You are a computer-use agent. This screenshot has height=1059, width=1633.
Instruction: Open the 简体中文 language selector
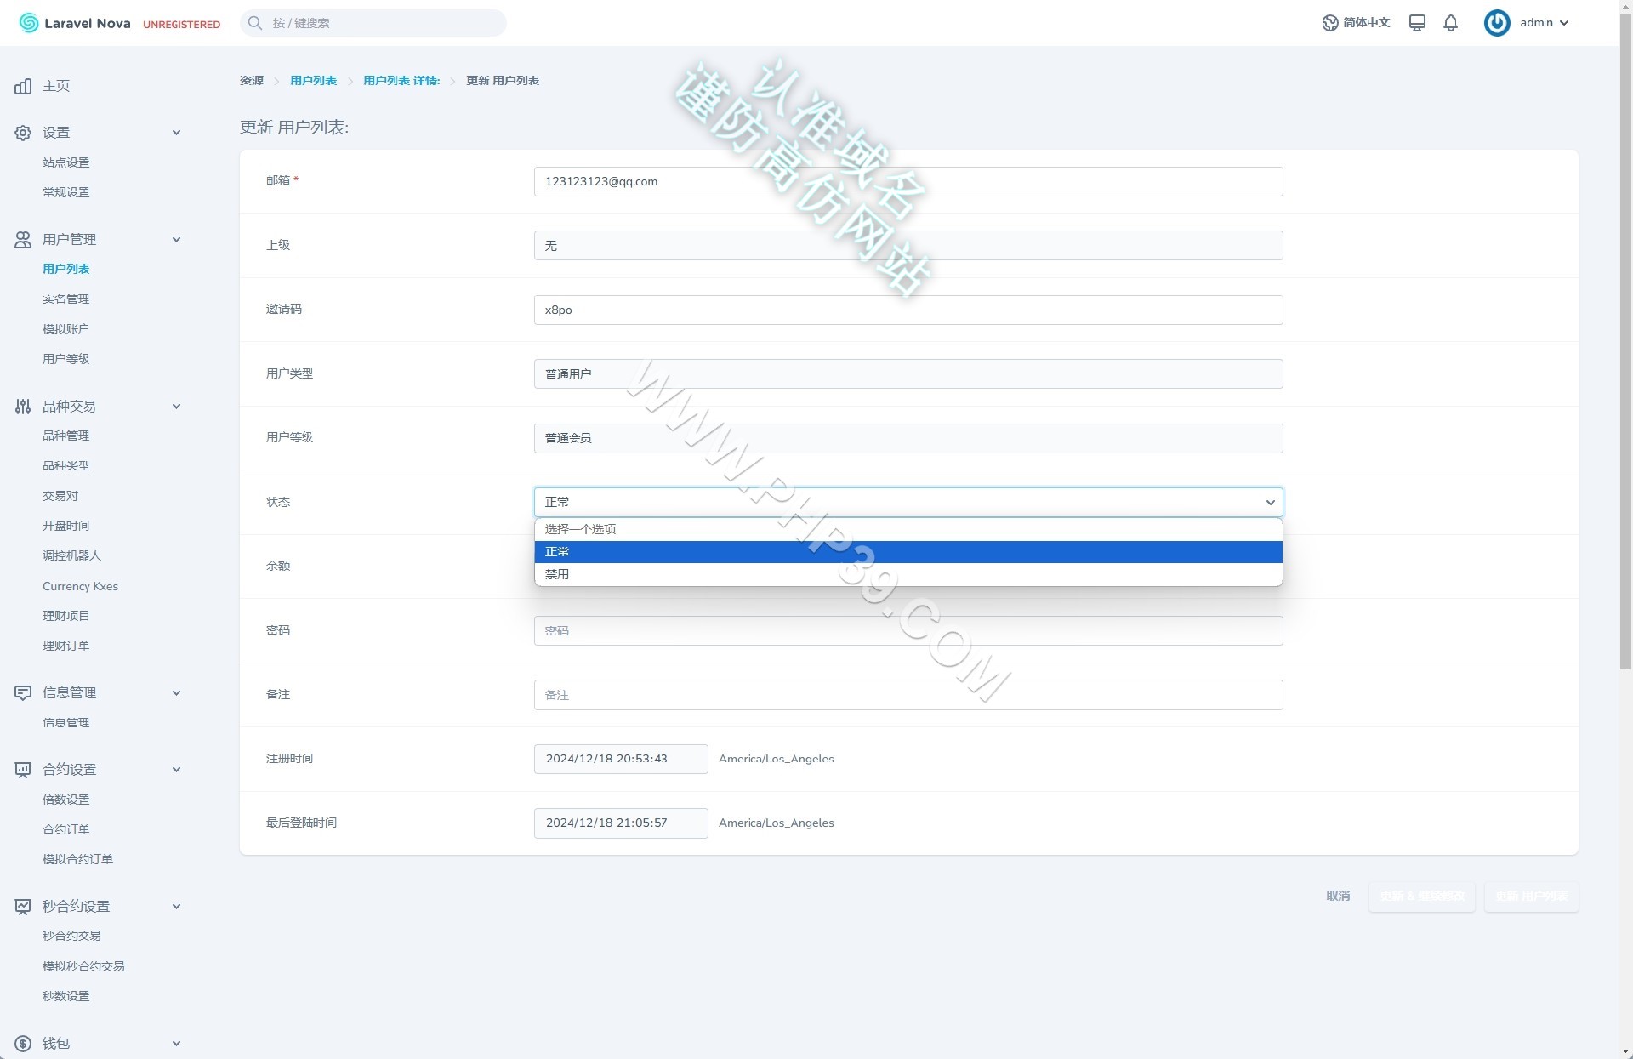point(1356,23)
